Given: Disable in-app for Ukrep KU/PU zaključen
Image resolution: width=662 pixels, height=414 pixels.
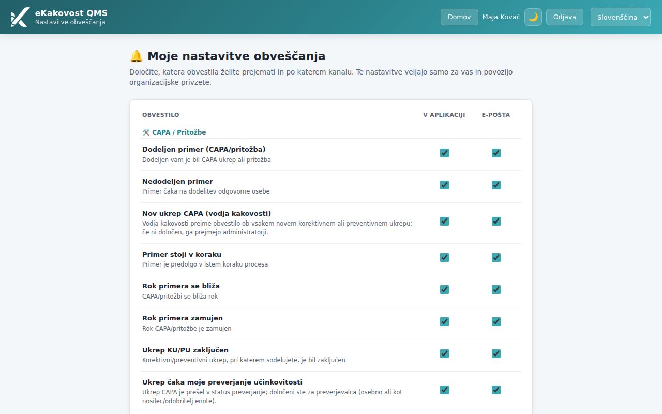Looking at the screenshot, I should (444, 353).
